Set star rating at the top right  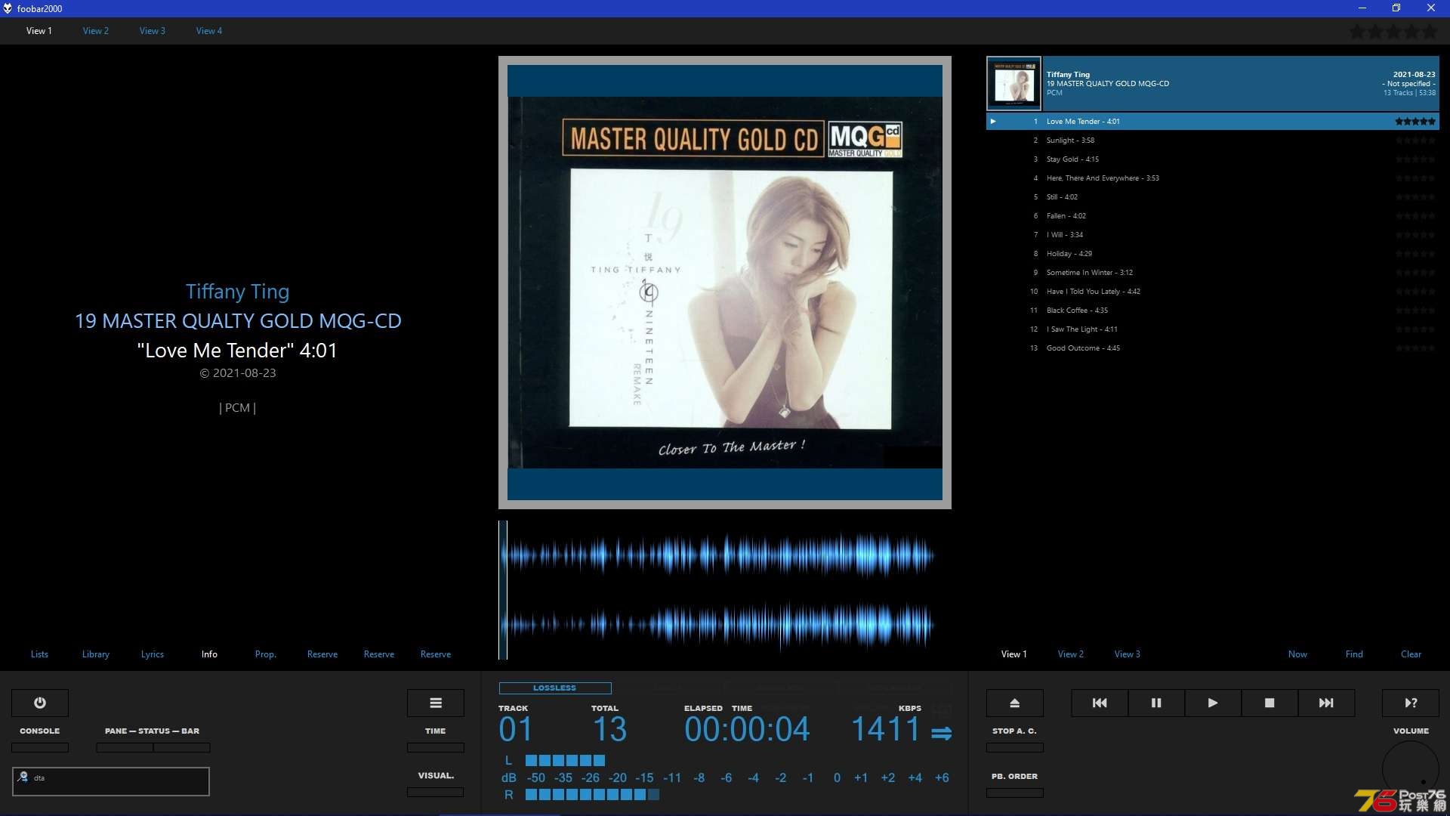coord(1393,32)
